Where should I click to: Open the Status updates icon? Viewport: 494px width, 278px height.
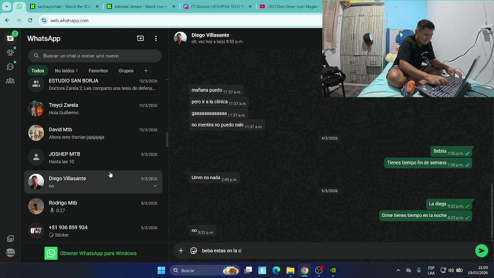pos(10,53)
